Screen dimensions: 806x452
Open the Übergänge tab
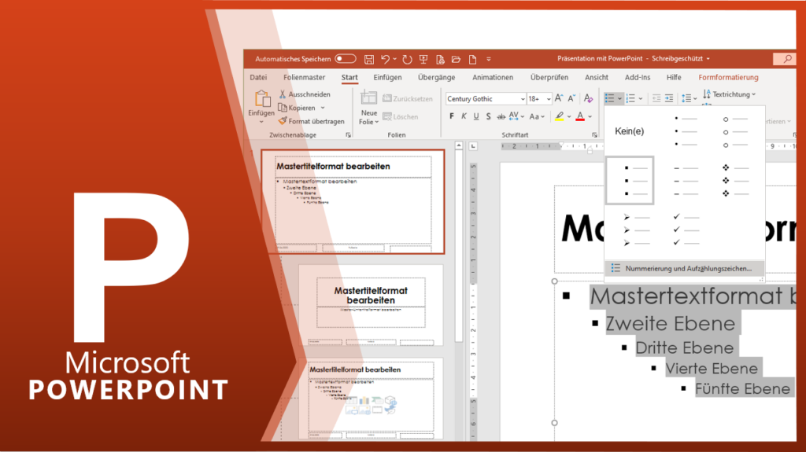(436, 78)
